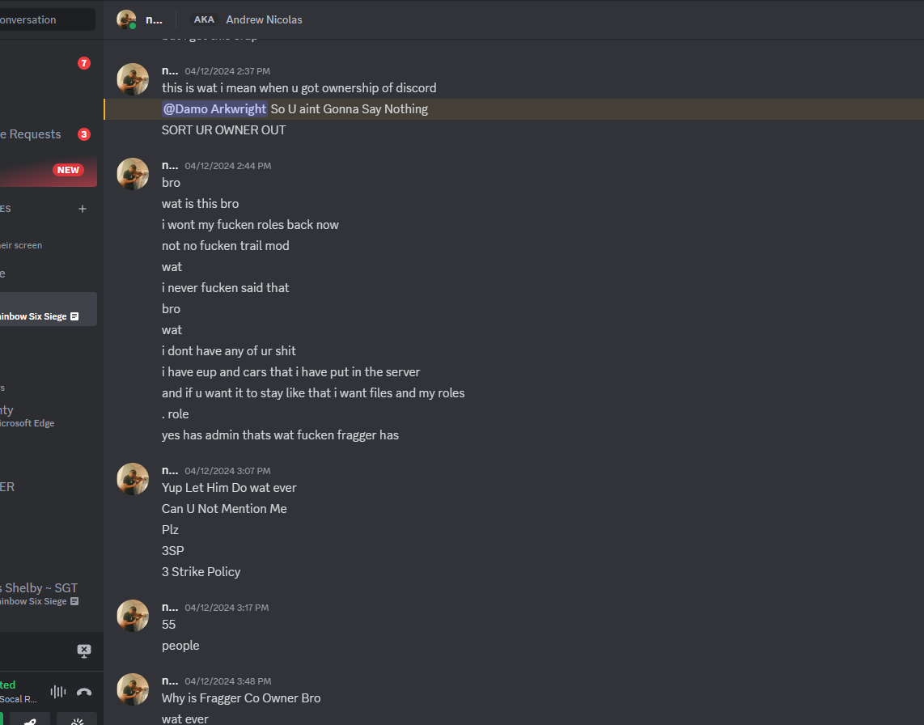This screenshot has height=725, width=924.
Task: Toggle the noise suppression waveform icon
Action: 58,692
